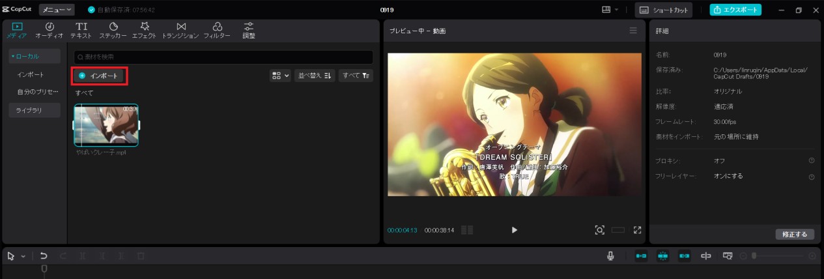Click the timeline cover/caption icon
The width and height of the screenshot is (824, 279).
coord(728,256)
